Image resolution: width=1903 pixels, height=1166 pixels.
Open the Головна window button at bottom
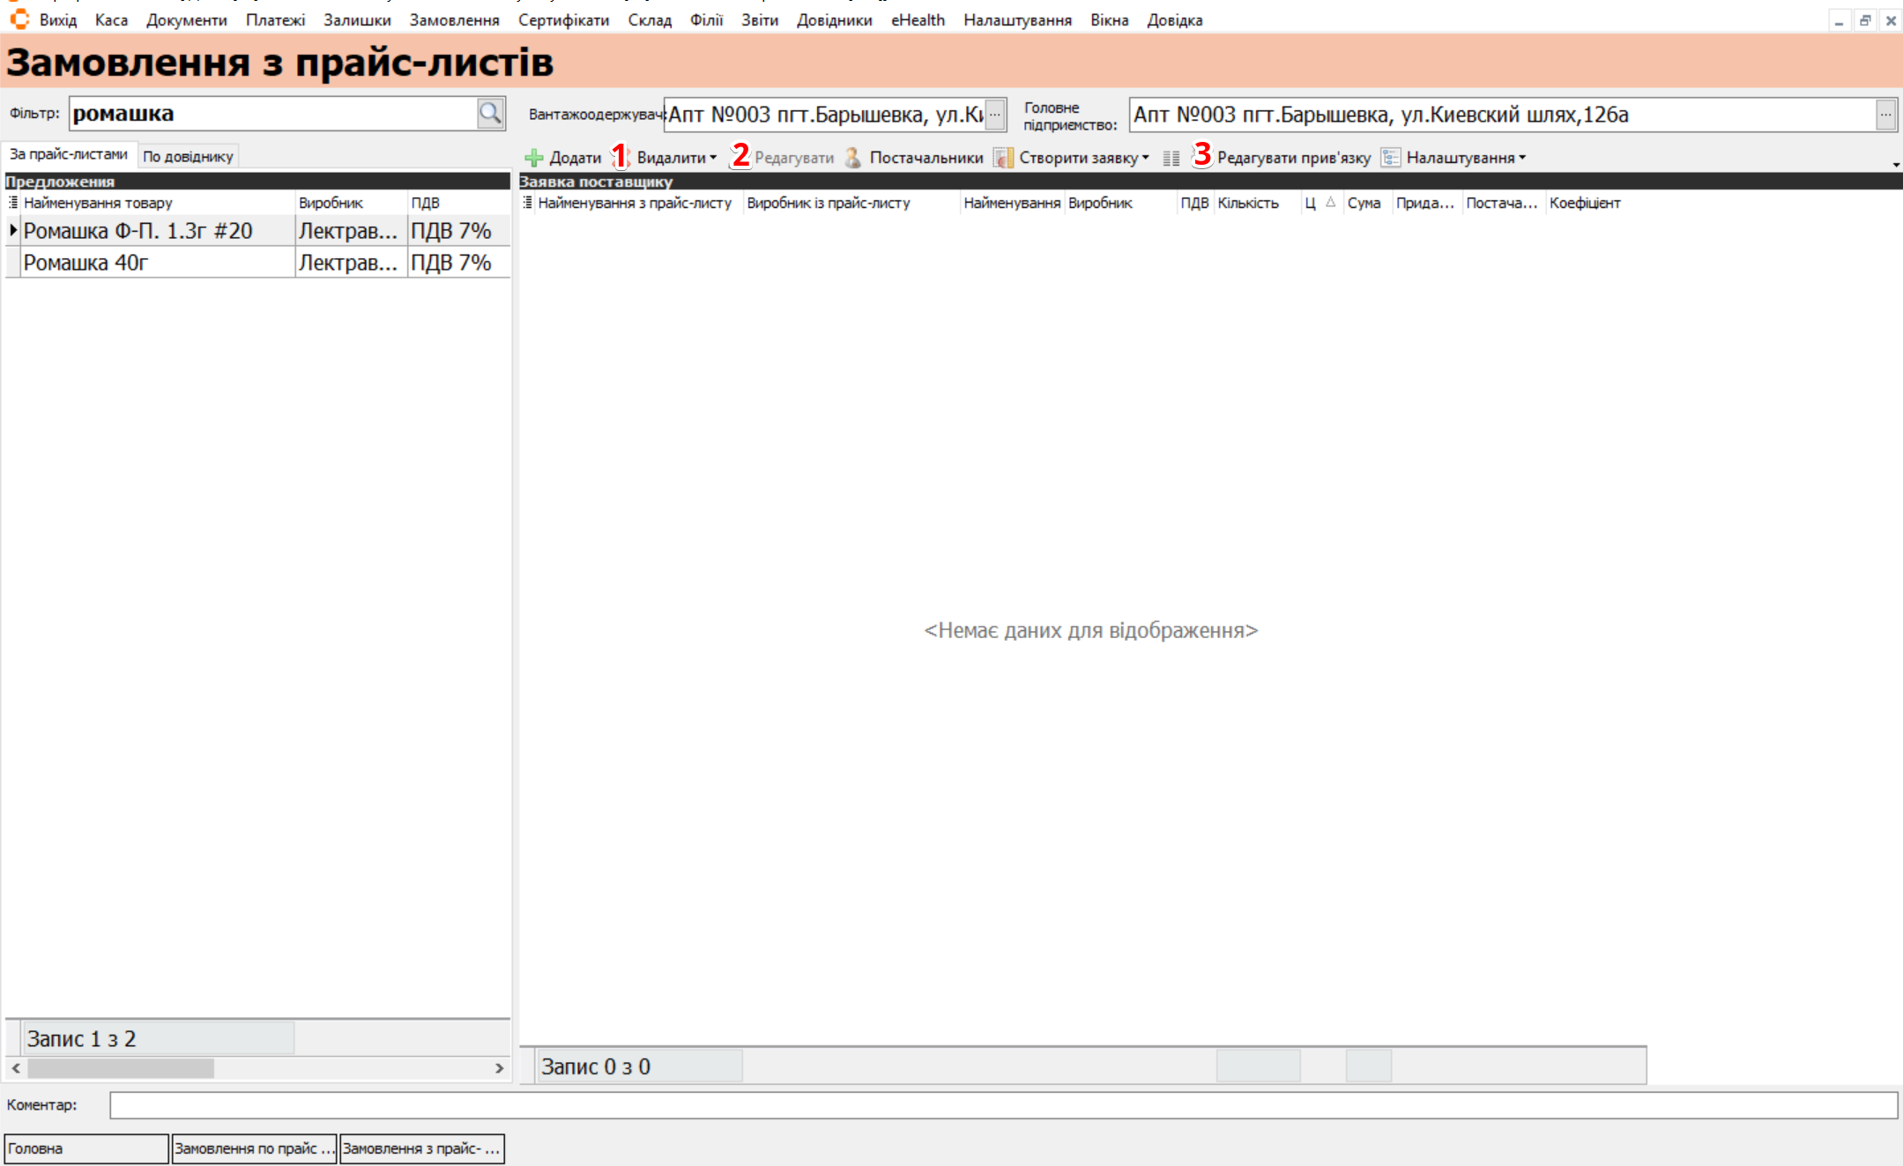[x=85, y=1148]
